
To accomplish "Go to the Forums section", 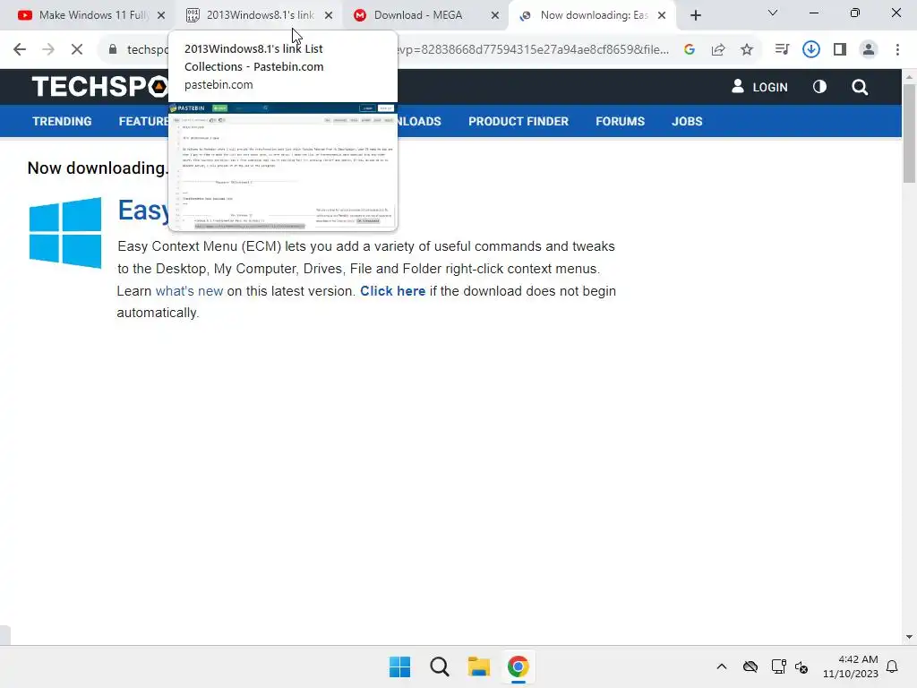I will [x=620, y=121].
